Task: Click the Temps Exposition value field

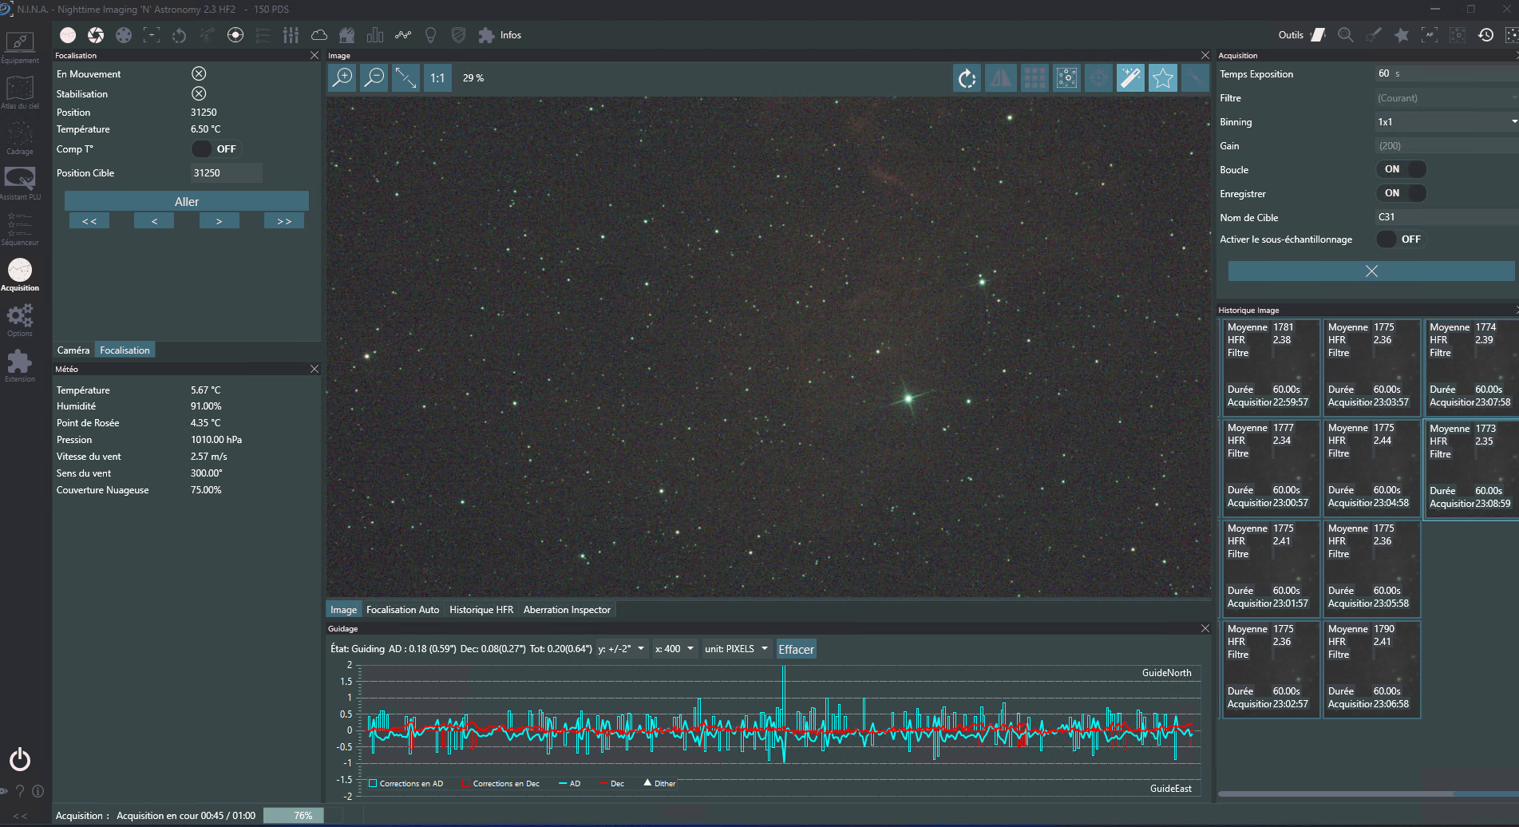Action: tap(1446, 73)
